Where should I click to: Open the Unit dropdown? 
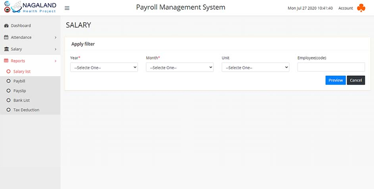(x=255, y=67)
